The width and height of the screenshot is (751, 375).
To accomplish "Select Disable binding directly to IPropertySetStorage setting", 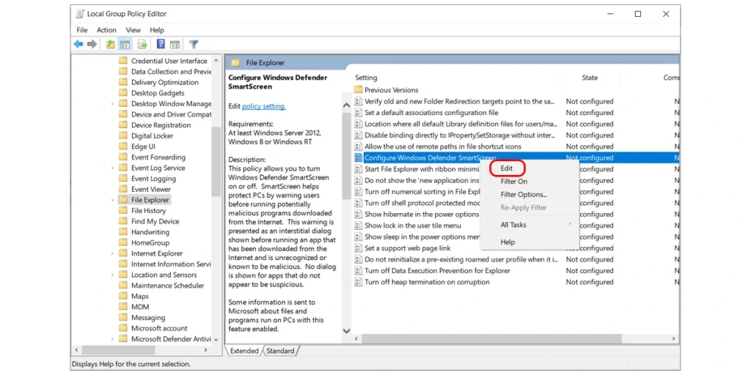I will tap(460, 135).
